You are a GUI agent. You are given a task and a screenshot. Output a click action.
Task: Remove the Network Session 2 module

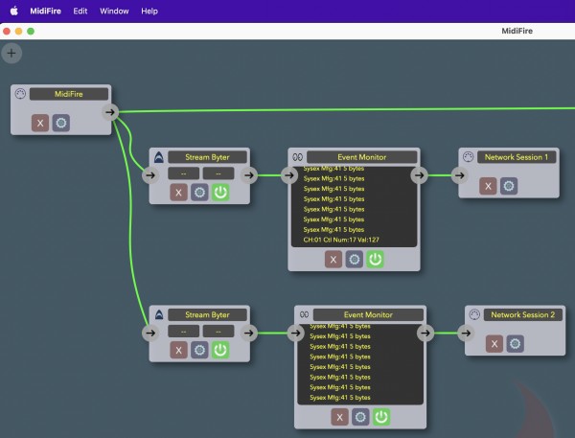(494, 344)
